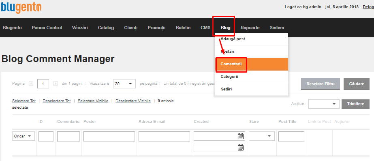Sort by the Post Title column header

coord(287,122)
